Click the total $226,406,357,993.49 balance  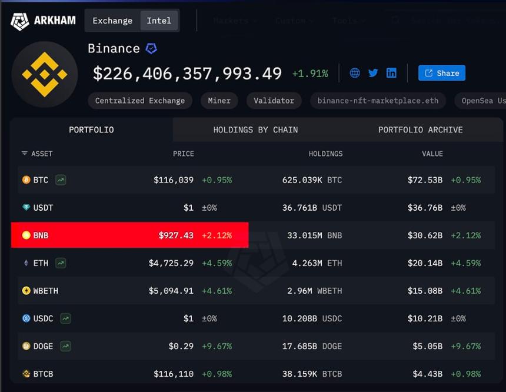(188, 74)
